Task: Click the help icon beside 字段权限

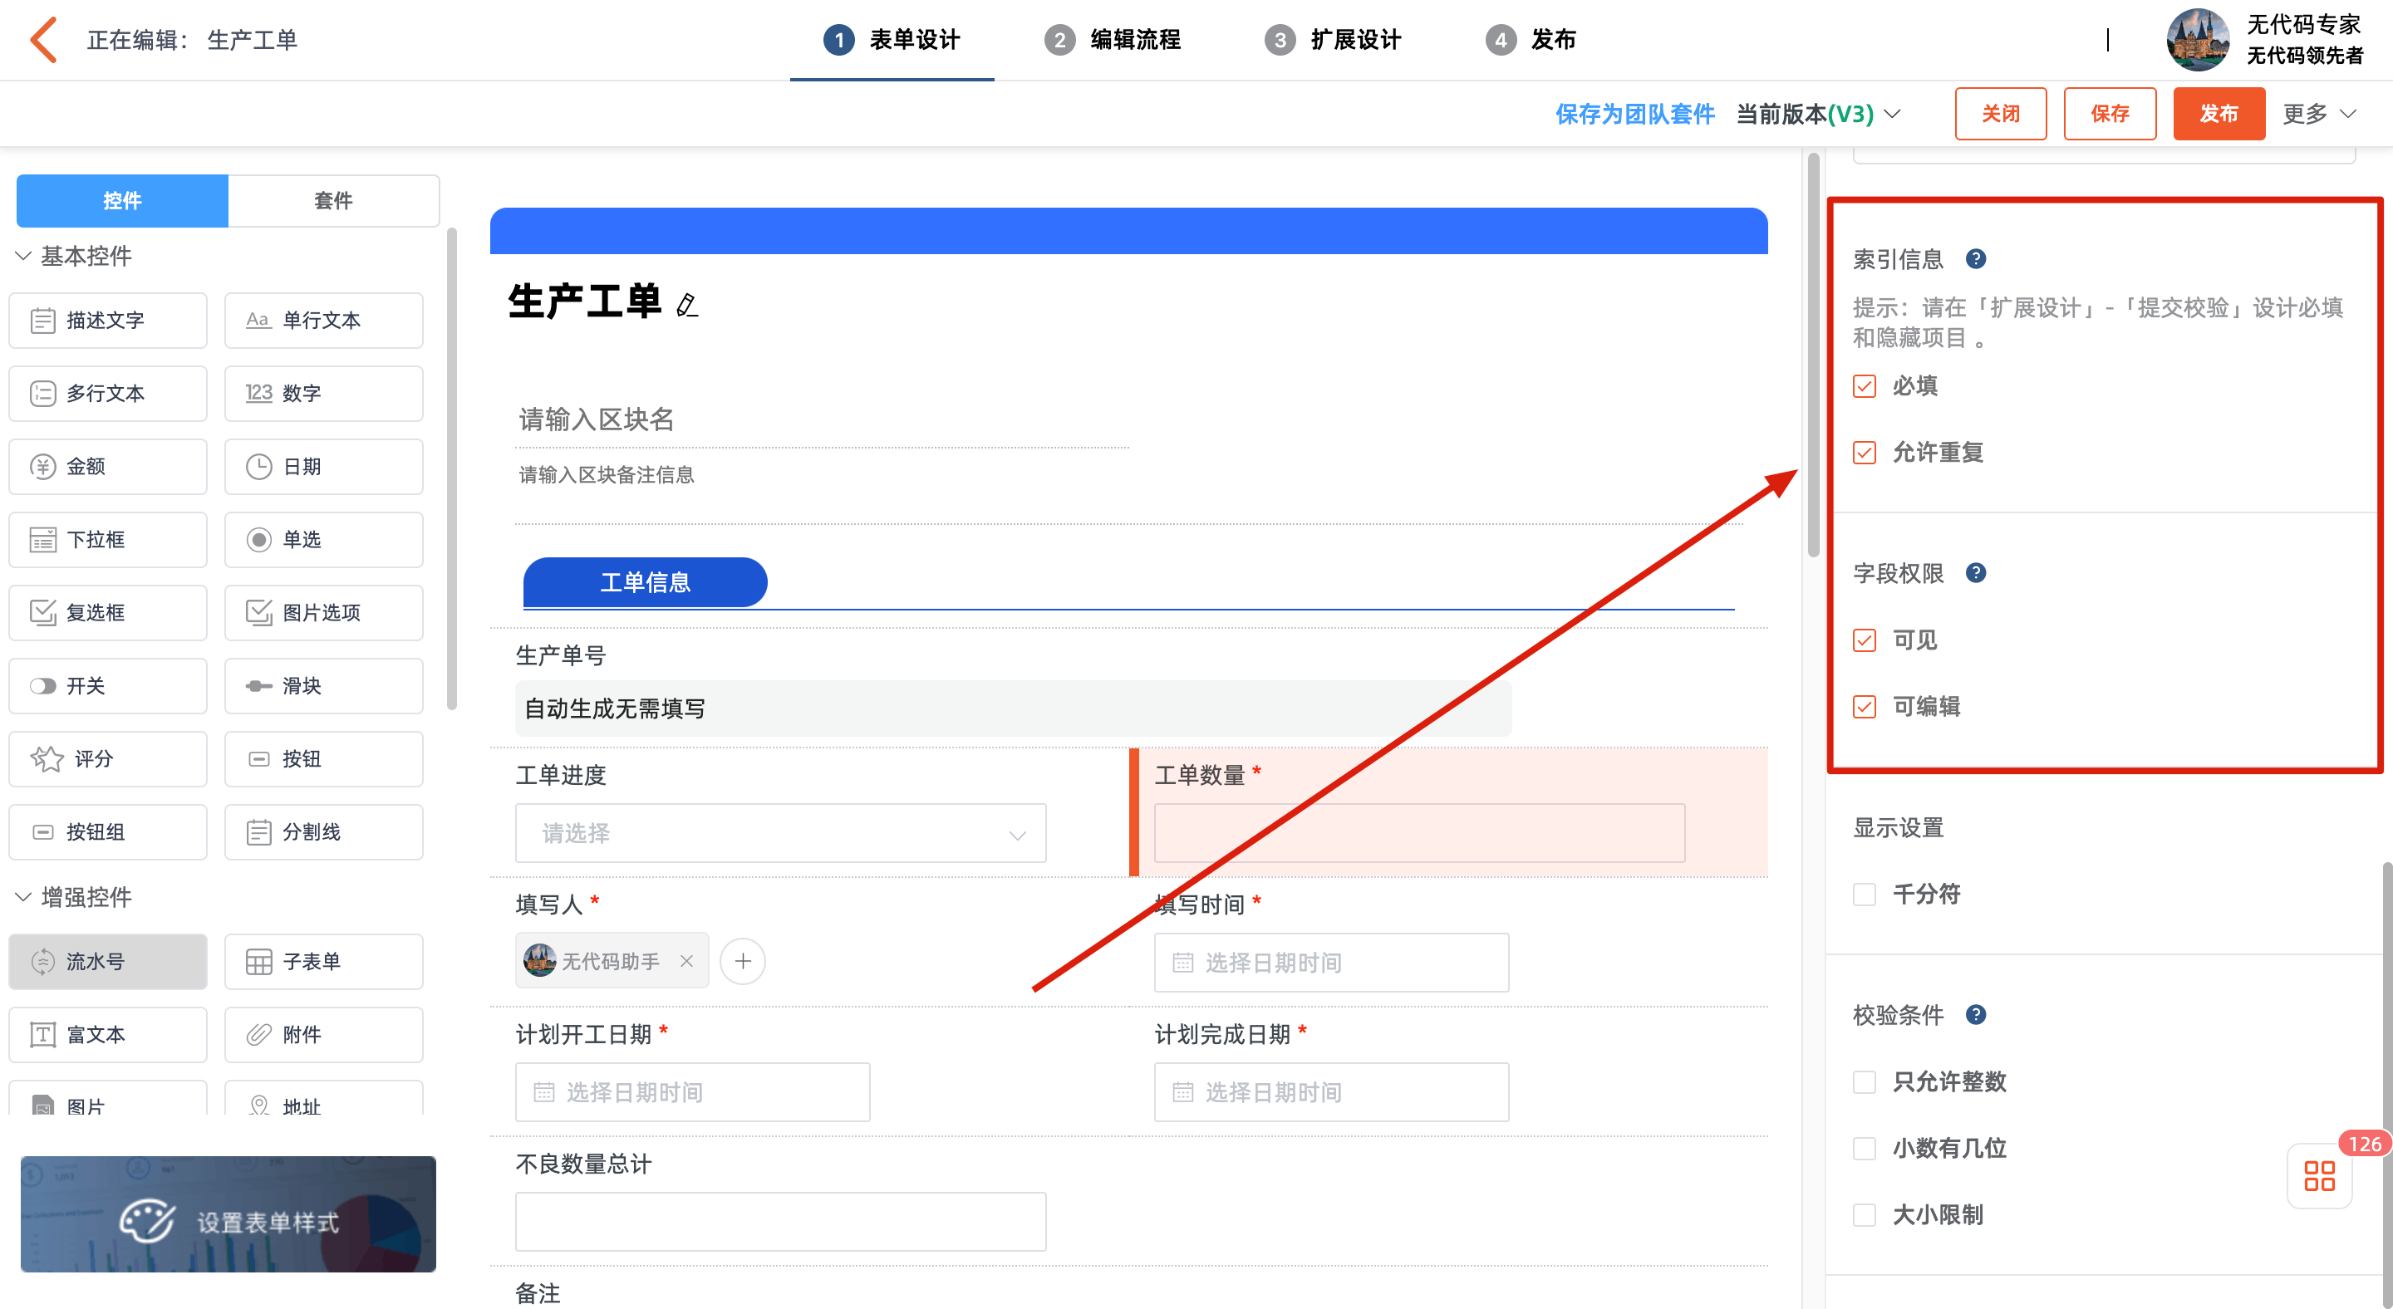Action: coord(1975,573)
